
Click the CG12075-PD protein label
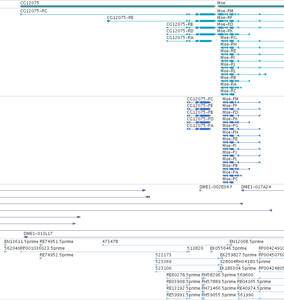[200, 119]
